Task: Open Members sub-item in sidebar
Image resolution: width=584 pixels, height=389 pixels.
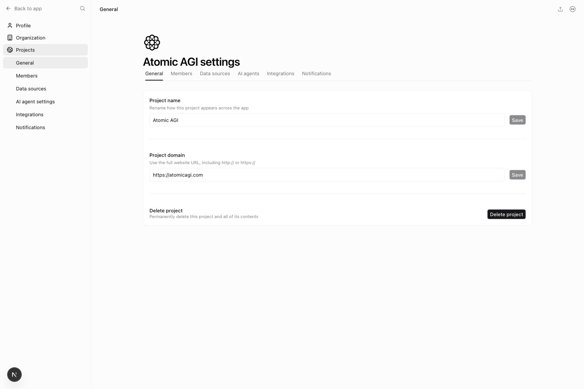Action: tap(45, 76)
